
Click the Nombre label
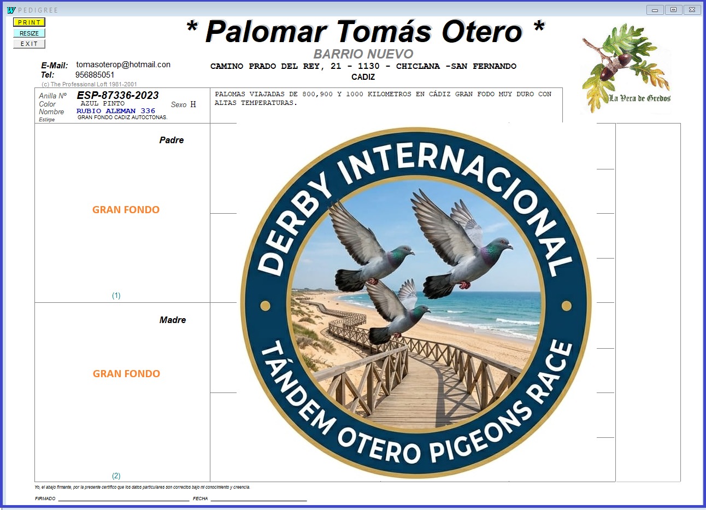click(51, 112)
